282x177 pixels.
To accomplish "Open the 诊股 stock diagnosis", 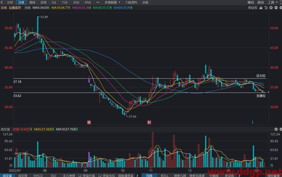I will 145,2.
